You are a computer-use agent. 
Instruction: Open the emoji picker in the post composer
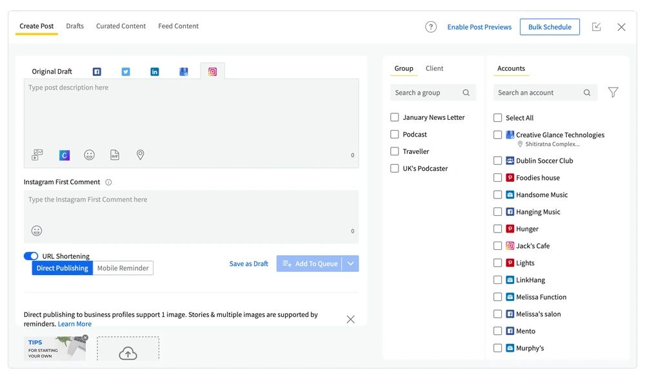(x=89, y=155)
